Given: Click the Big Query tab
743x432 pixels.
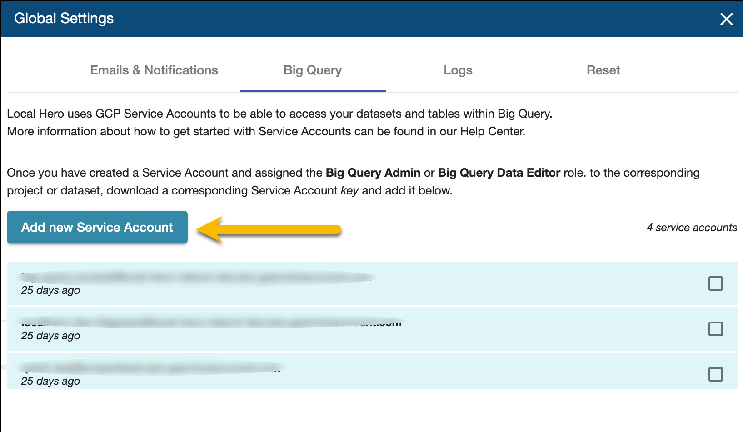Looking at the screenshot, I should pyautogui.click(x=312, y=70).
